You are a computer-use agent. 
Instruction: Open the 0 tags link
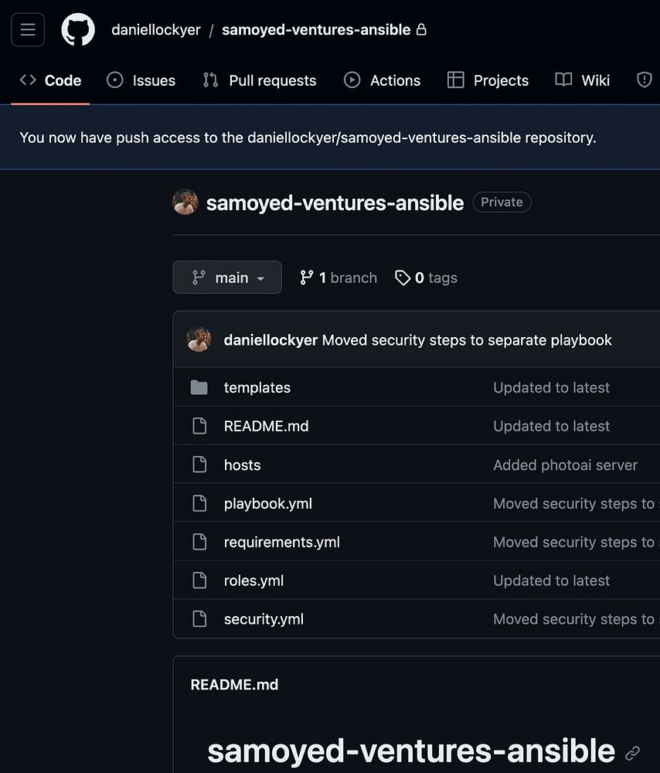pyautogui.click(x=426, y=278)
